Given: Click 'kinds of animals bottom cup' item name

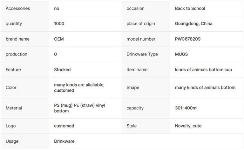Looking at the screenshot, I should tap(203, 69).
